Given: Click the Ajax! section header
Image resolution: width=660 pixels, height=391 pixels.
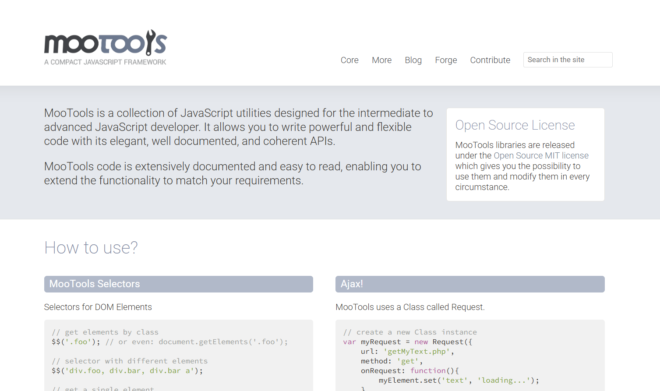Looking at the screenshot, I should (351, 284).
